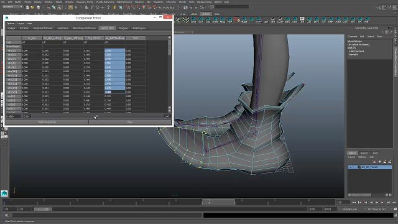Open the Polygons tab in Component Editor

tap(123, 28)
